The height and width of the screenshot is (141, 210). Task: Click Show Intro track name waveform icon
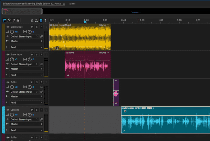click(8, 55)
